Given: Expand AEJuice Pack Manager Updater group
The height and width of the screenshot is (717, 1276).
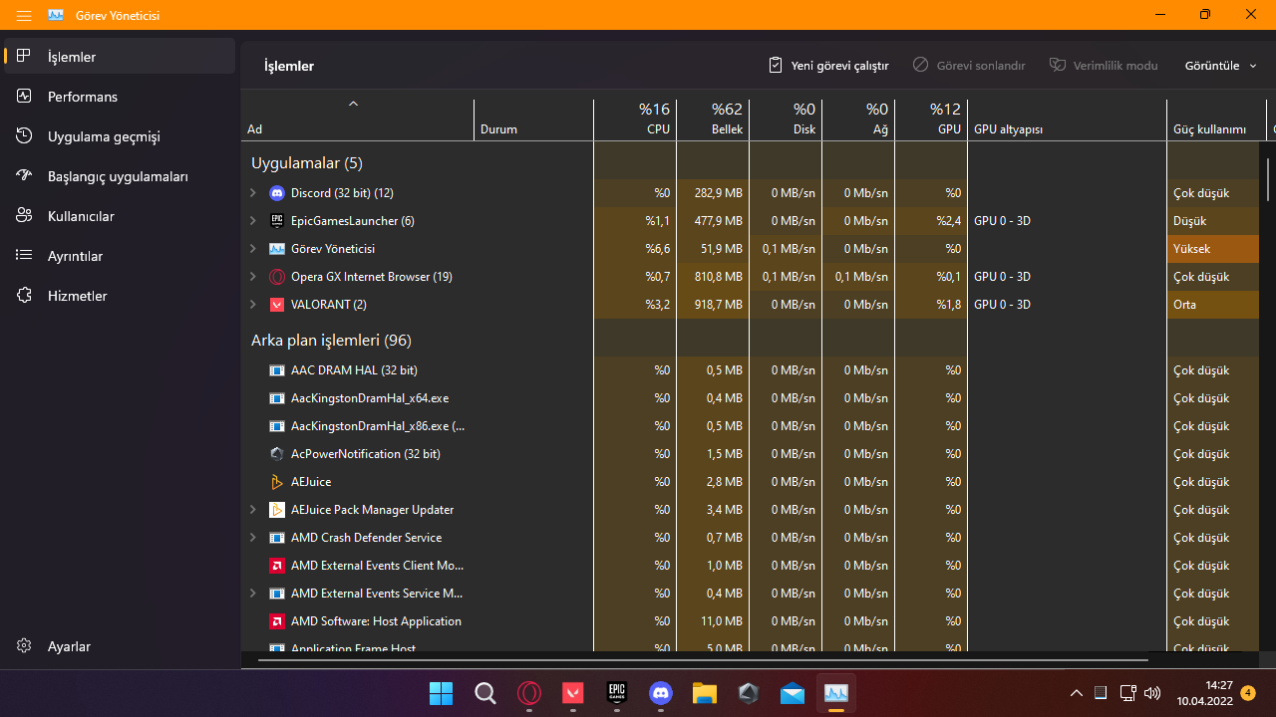Looking at the screenshot, I should (253, 510).
